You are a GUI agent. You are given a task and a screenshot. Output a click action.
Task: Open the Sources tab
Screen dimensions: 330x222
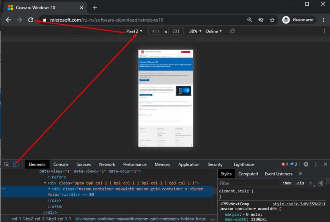83,164
